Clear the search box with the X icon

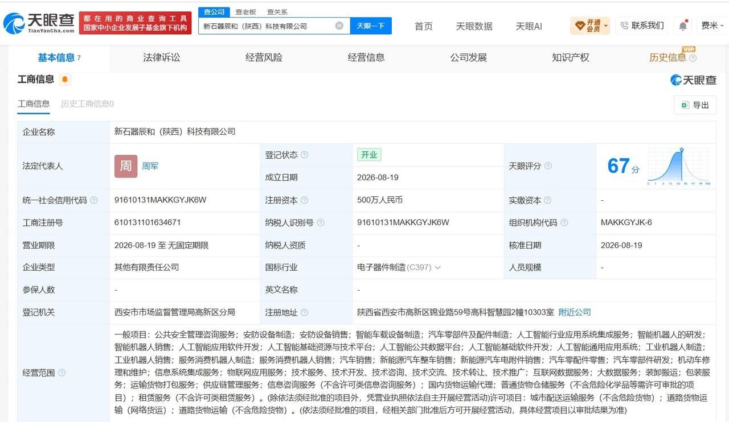(x=339, y=26)
